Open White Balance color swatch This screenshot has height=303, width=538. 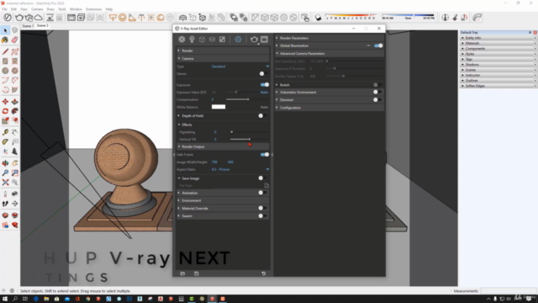219,107
